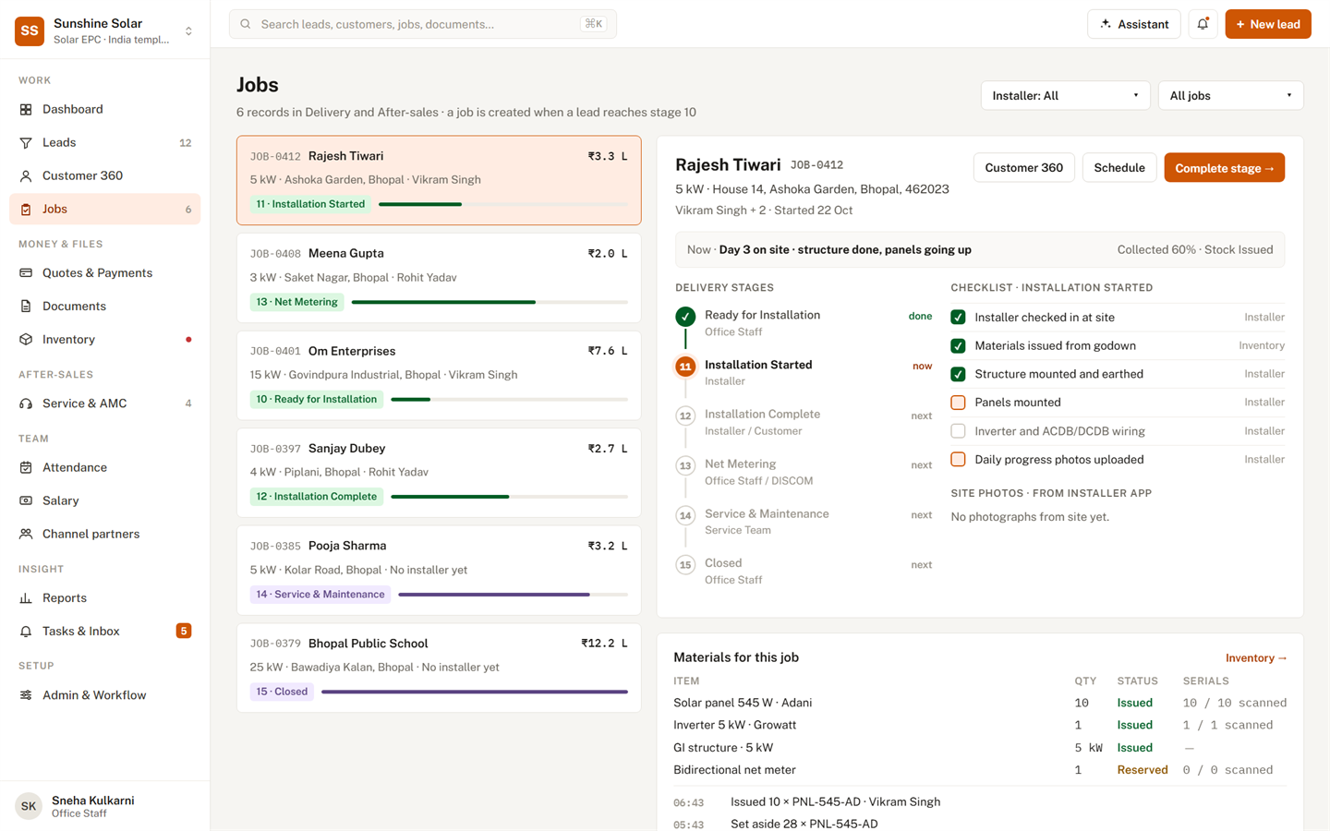
Task: Click the Leads funnel icon
Action: tap(26, 142)
